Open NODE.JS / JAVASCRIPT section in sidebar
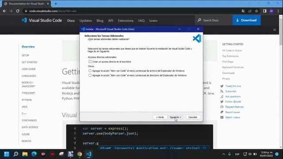This screenshot has width=283, height=159. [x=28, y=84]
